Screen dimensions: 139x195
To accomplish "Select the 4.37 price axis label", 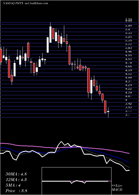I will pos(128,81).
